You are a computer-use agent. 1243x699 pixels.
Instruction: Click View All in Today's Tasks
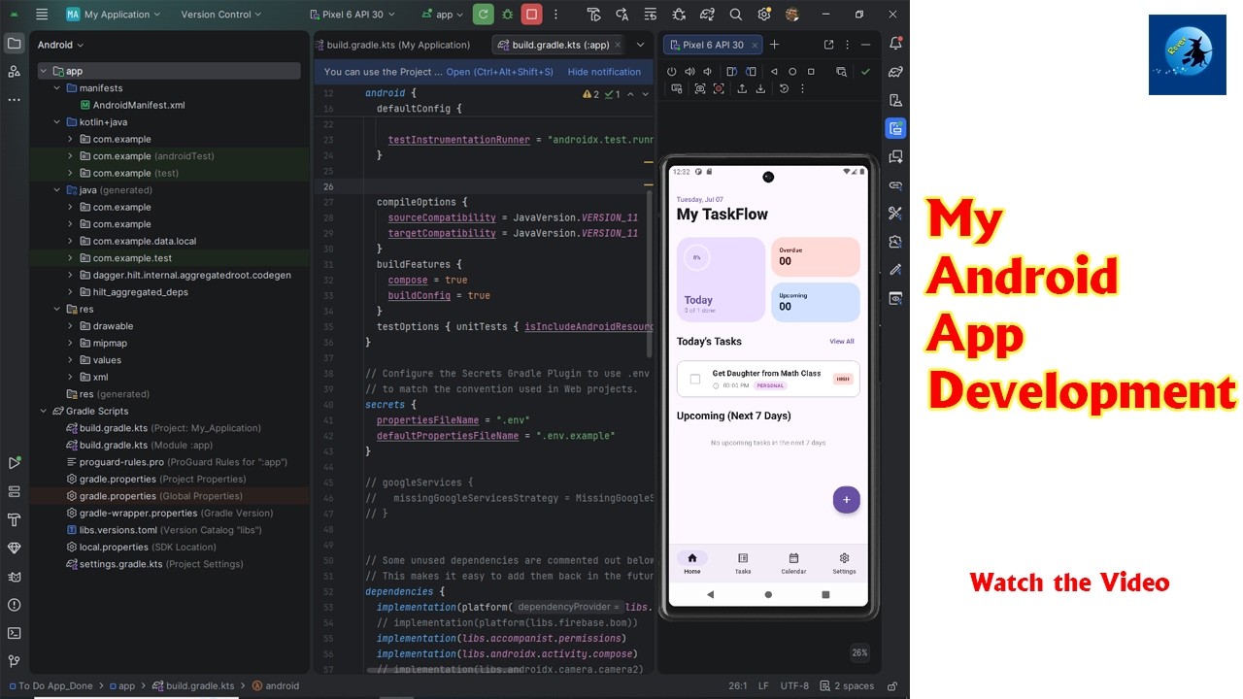coord(842,342)
